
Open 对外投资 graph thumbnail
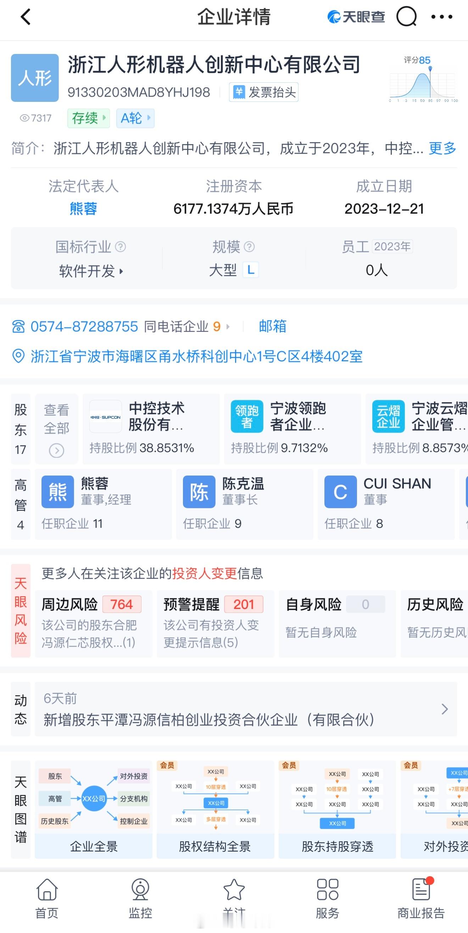coord(434,809)
